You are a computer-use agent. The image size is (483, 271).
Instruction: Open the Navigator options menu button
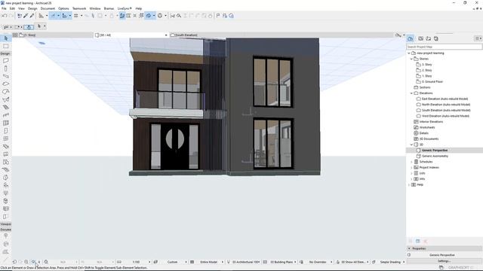click(478, 38)
